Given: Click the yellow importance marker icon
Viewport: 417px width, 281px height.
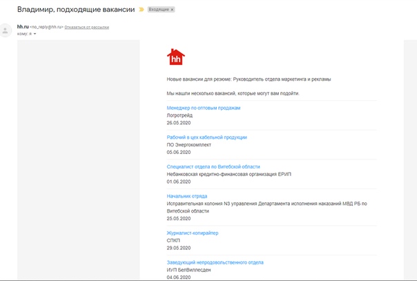Looking at the screenshot, I should (x=142, y=10).
